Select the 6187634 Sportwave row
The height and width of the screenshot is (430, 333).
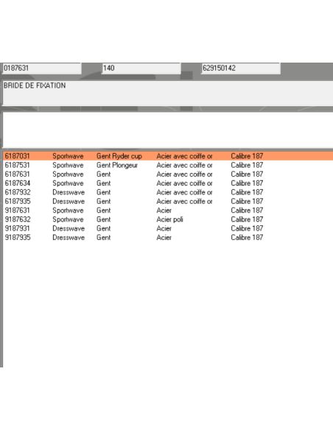[168, 183]
